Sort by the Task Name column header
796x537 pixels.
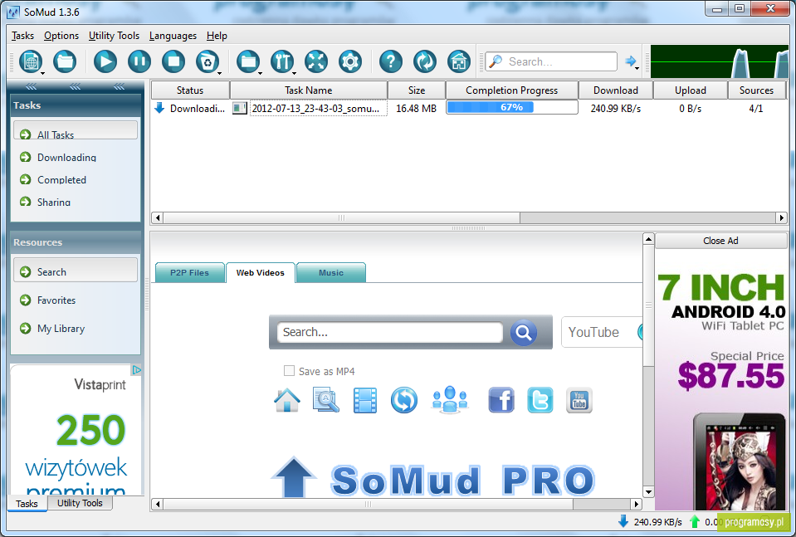click(309, 90)
